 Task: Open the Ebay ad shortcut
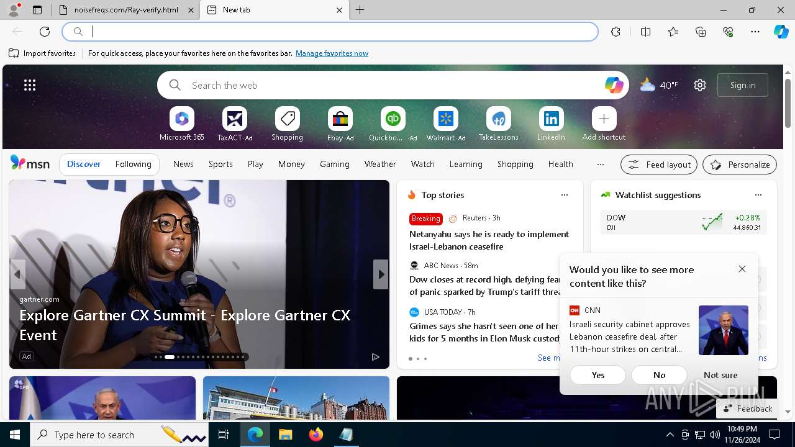[340, 124]
